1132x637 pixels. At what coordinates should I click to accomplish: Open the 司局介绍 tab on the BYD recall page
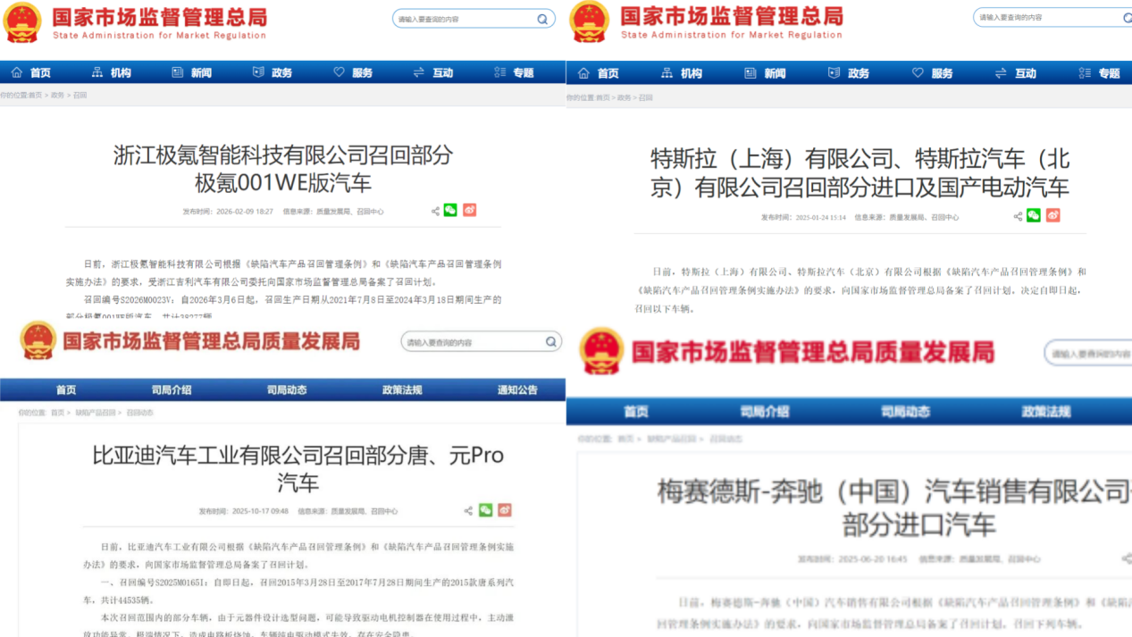(x=172, y=390)
